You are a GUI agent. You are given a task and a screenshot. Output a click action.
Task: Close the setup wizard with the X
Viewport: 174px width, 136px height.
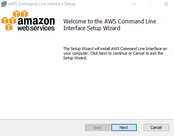(166, 4)
